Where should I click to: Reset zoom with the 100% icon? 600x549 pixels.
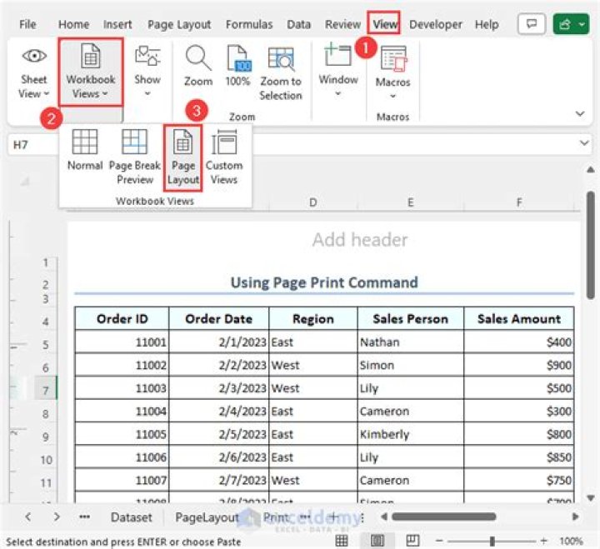[x=237, y=66]
